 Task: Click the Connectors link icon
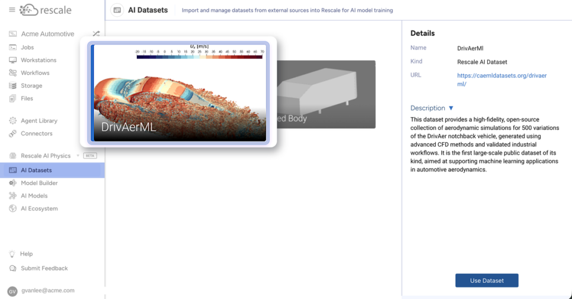coord(13,133)
